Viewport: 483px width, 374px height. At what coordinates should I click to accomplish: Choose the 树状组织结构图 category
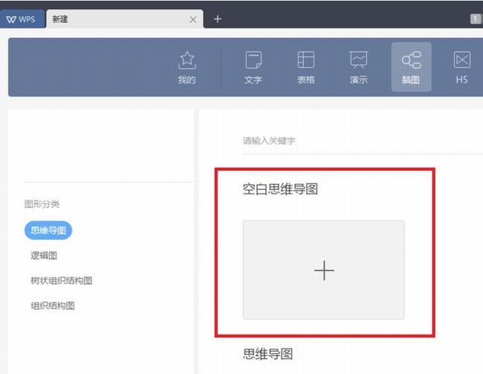click(x=61, y=280)
